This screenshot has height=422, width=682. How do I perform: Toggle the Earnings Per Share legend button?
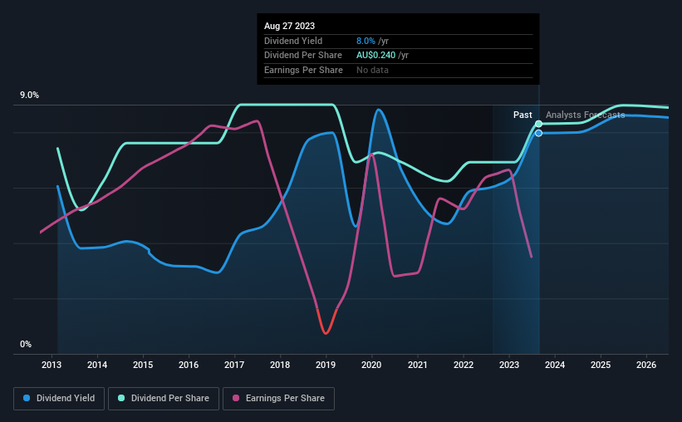click(278, 399)
